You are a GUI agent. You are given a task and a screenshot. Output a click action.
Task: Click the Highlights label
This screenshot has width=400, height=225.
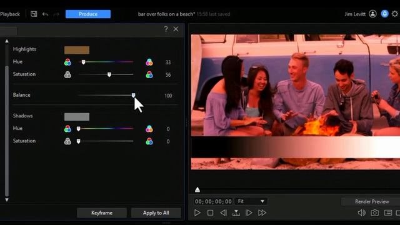coord(24,49)
